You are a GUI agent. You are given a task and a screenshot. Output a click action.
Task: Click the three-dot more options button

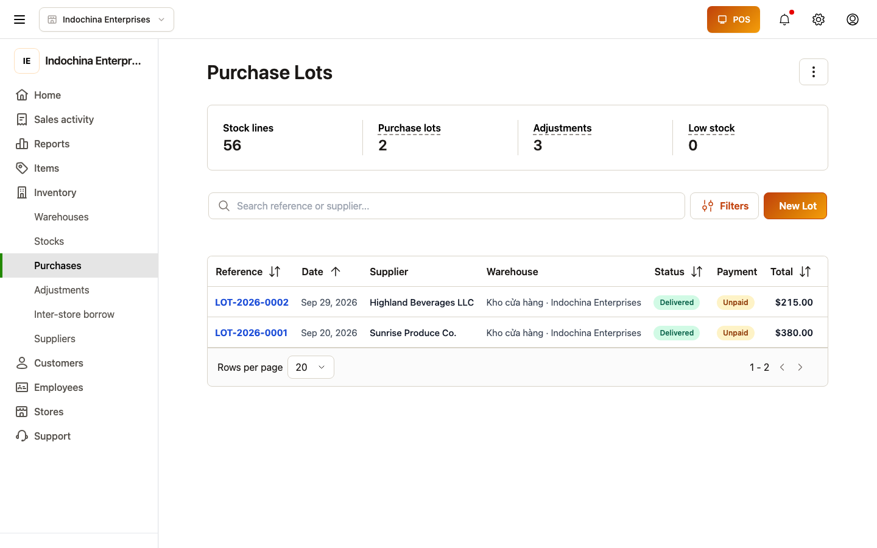click(814, 72)
